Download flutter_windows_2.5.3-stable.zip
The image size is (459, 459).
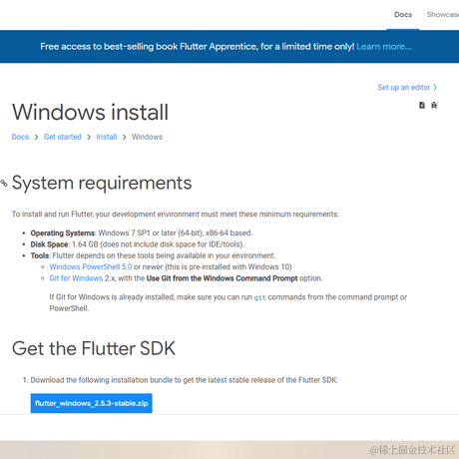[92, 403]
